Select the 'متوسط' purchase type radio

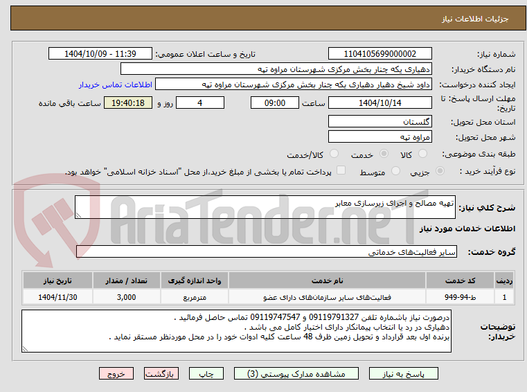[x=396, y=171]
